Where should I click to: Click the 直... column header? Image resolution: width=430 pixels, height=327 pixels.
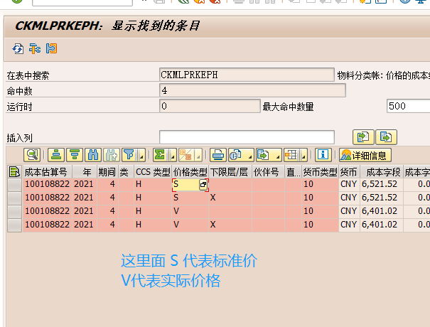(293, 172)
